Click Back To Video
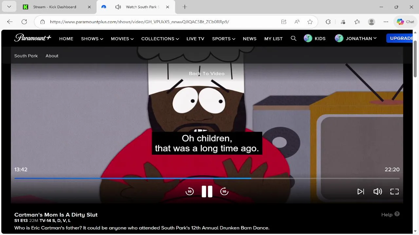This screenshot has height=235, width=419. click(x=207, y=73)
